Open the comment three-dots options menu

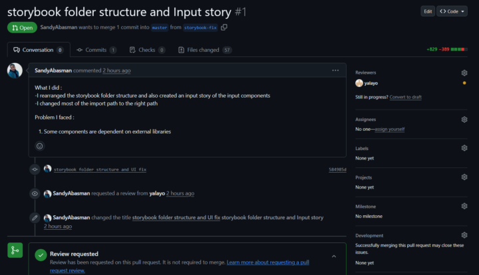click(x=335, y=70)
